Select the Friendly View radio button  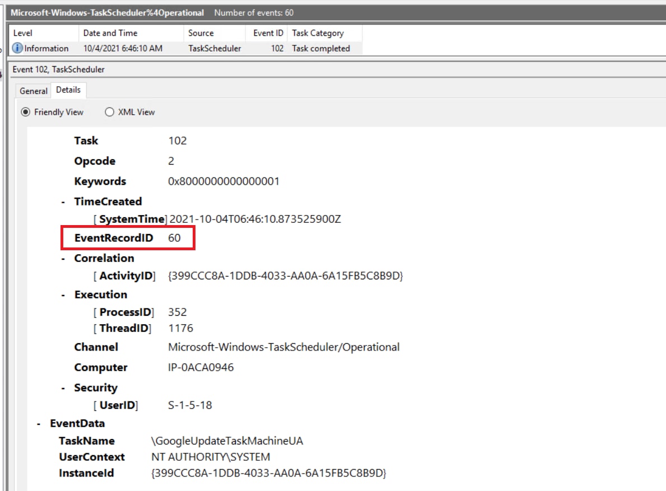coord(25,112)
